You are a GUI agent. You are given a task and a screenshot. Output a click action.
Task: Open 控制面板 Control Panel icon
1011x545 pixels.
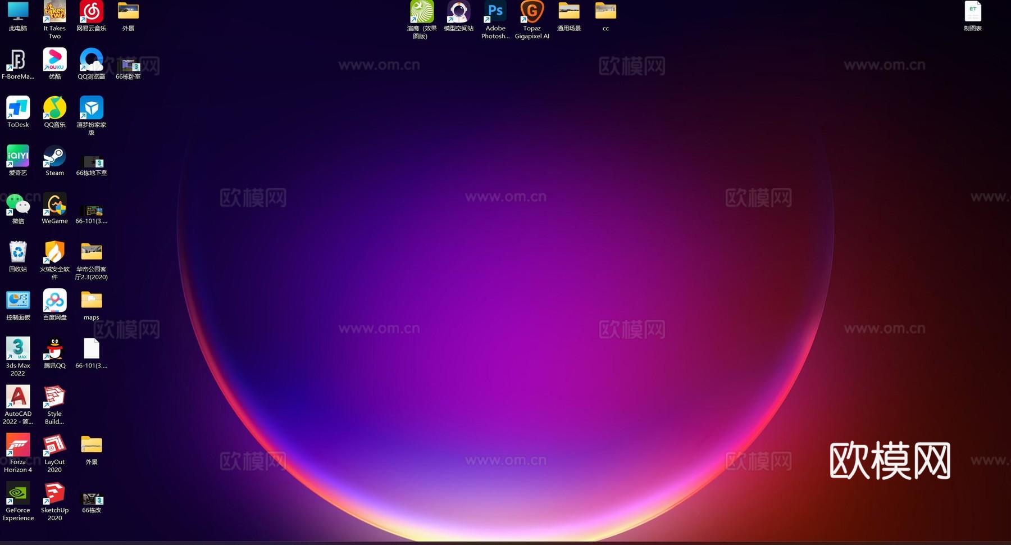coord(18,301)
